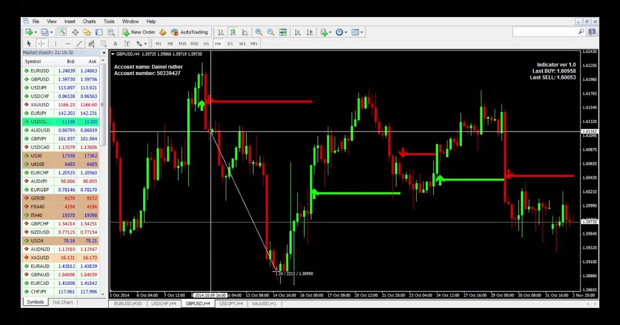Toggle Chart Shift icon
The width and height of the screenshot is (620, 325).
coord(309,32)
